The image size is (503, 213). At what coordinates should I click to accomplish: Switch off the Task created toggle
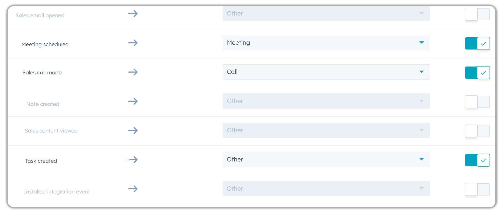[477, 160]
